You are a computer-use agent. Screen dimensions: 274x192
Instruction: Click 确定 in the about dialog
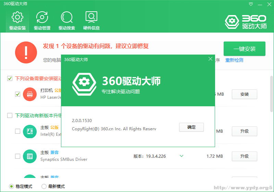pyautogui.click(x=191, y=127)
